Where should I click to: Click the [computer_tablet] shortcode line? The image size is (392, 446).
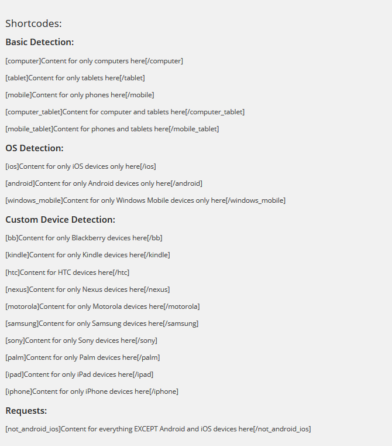coord(125,112)
